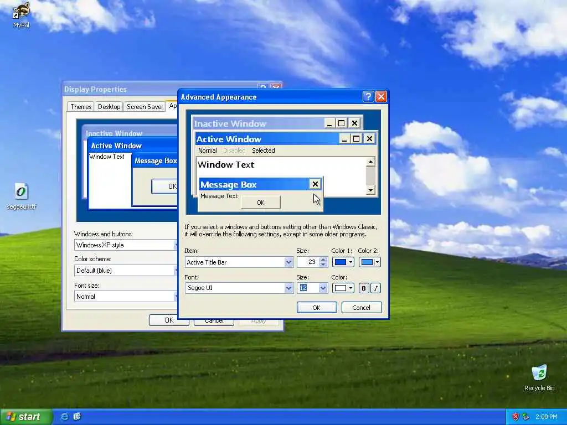Screen dimensions: 567x425
Task: Decrease item size with down spinner
Action: (x=323, y=265)
